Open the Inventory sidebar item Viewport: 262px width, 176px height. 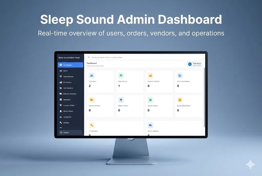point(70,100)
